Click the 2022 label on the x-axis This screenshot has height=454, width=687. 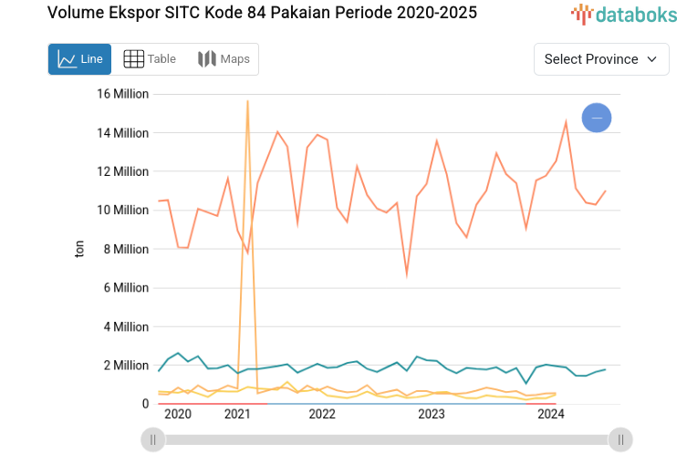tap(322, 415)
